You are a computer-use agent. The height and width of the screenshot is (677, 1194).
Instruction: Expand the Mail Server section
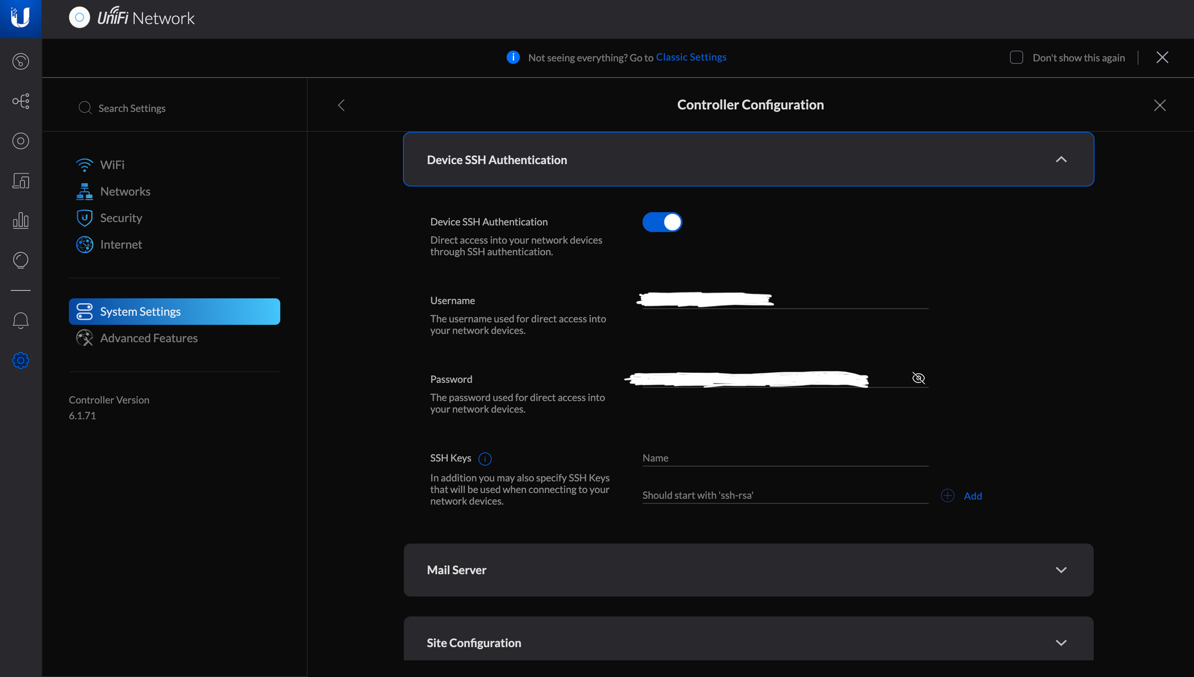1061,570
